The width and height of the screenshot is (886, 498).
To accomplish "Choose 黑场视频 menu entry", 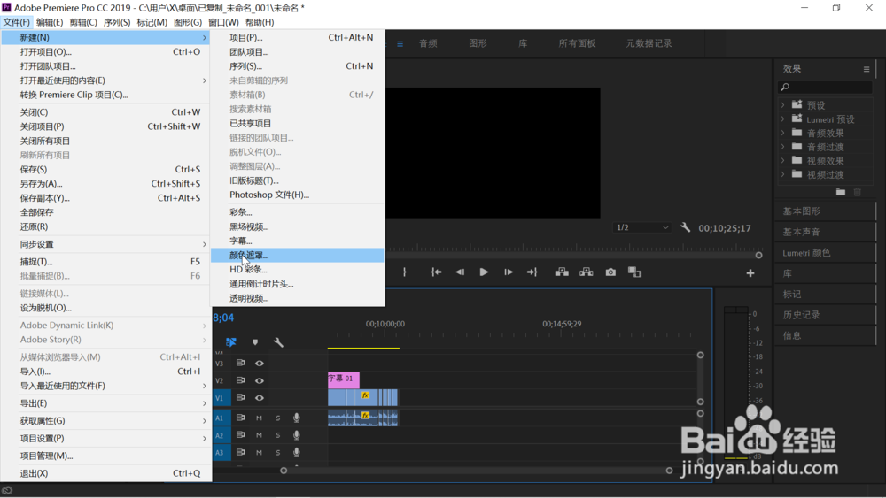I will 297,226.
